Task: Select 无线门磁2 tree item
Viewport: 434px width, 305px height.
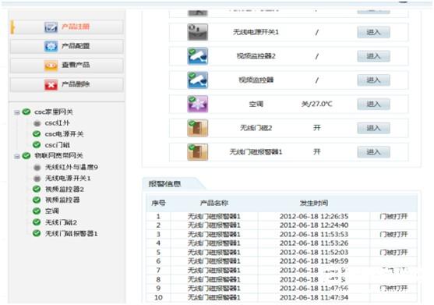Action: coord(62,222)
